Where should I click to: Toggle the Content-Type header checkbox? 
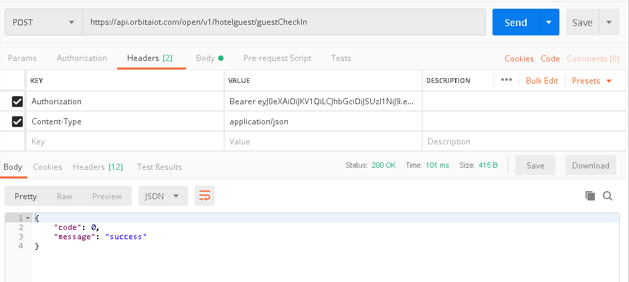click(17, 122)
